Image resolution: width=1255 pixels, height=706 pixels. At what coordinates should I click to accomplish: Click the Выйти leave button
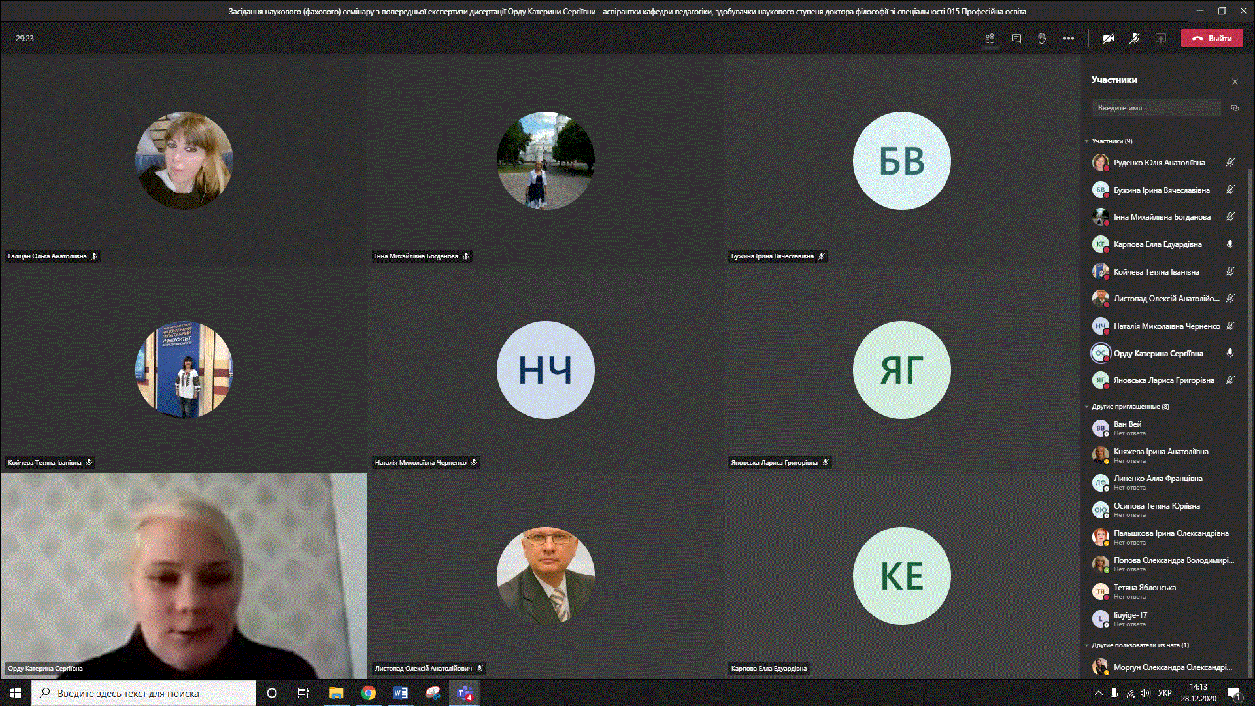tap(1211, 39)
